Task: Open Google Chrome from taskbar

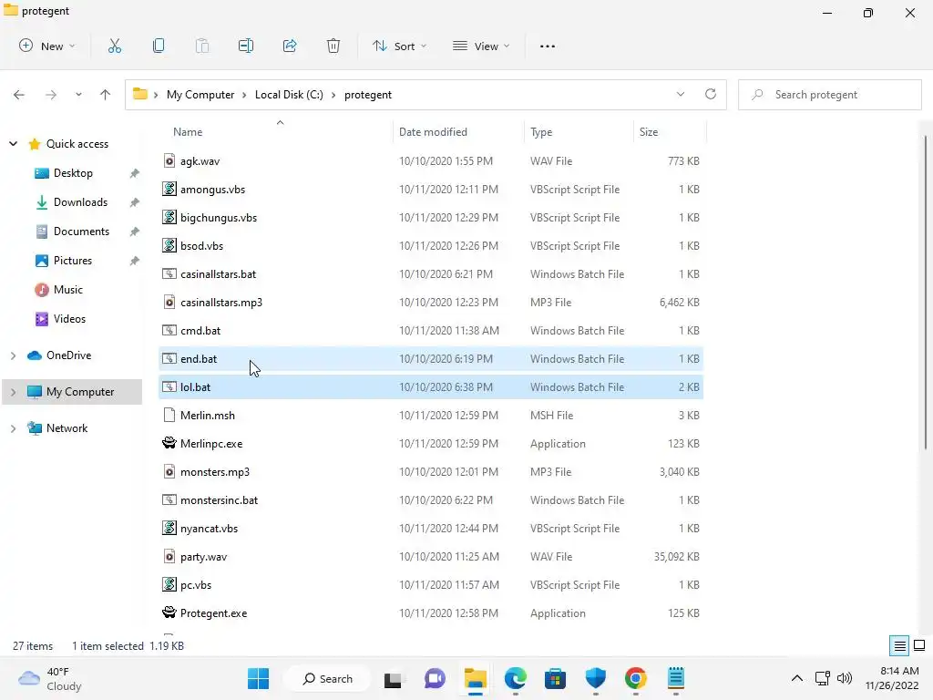Action: [635, 678]
